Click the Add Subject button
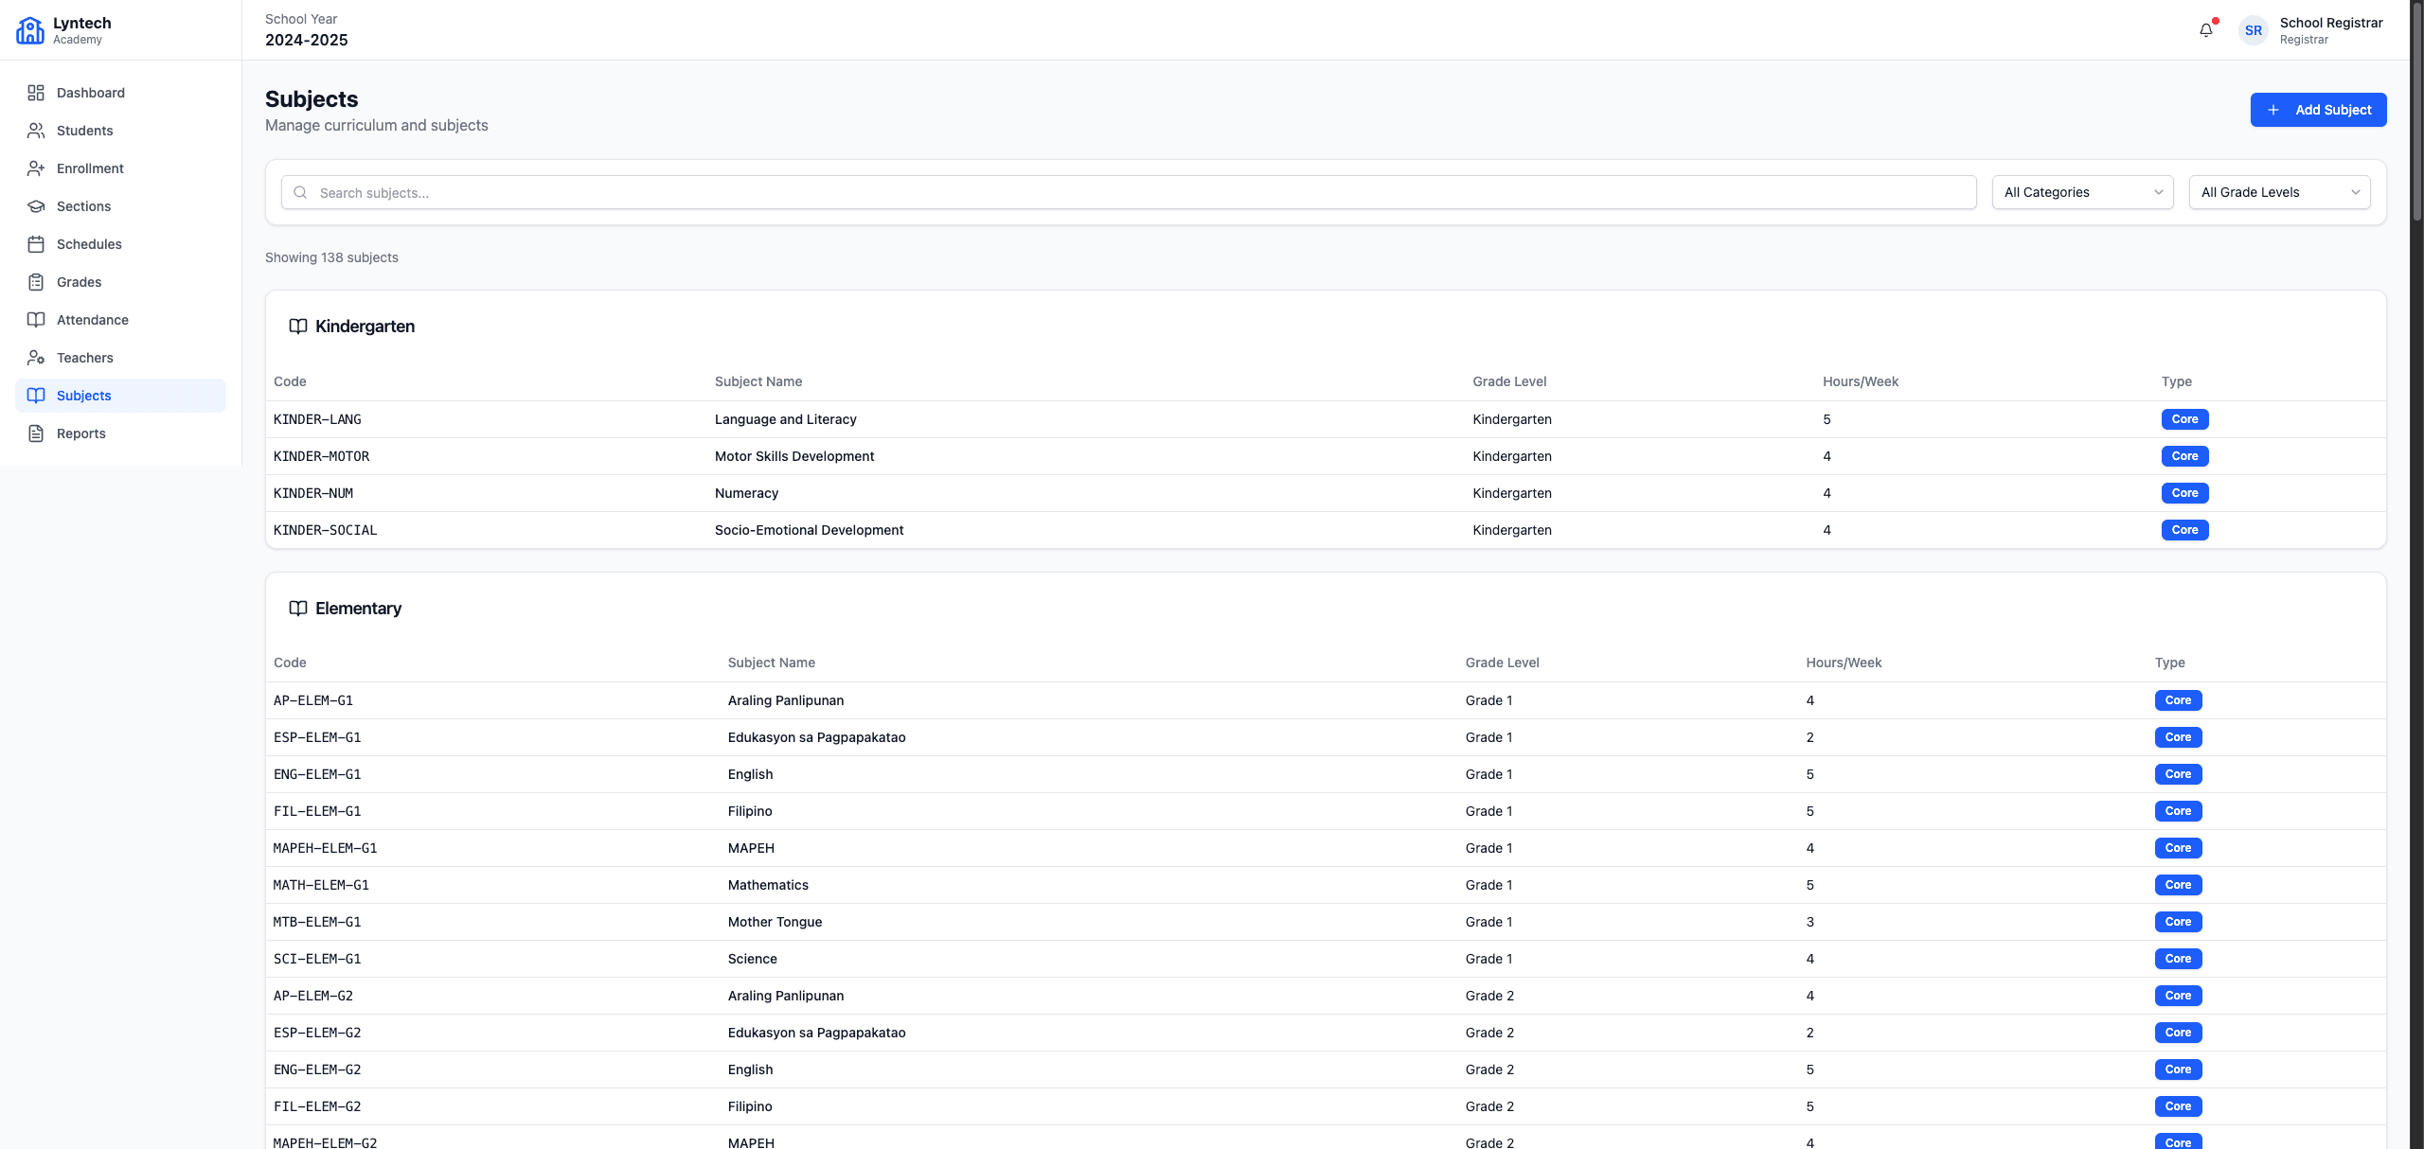Viewport: 2424px width, 1149px height. coord(2318,110)
